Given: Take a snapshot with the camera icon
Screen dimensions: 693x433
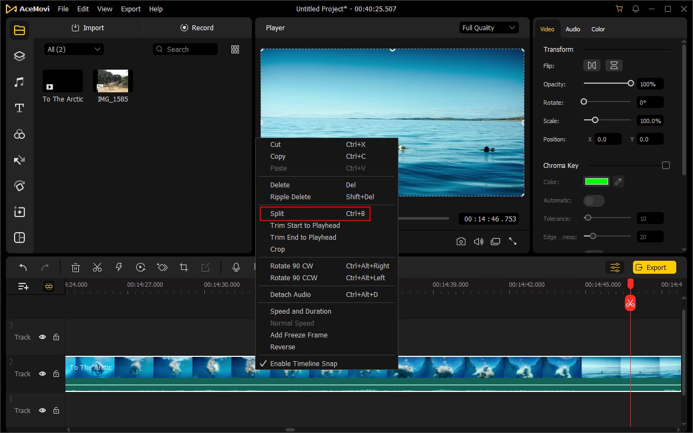Looking at the screenshot, I should click(x=461, y=241).
